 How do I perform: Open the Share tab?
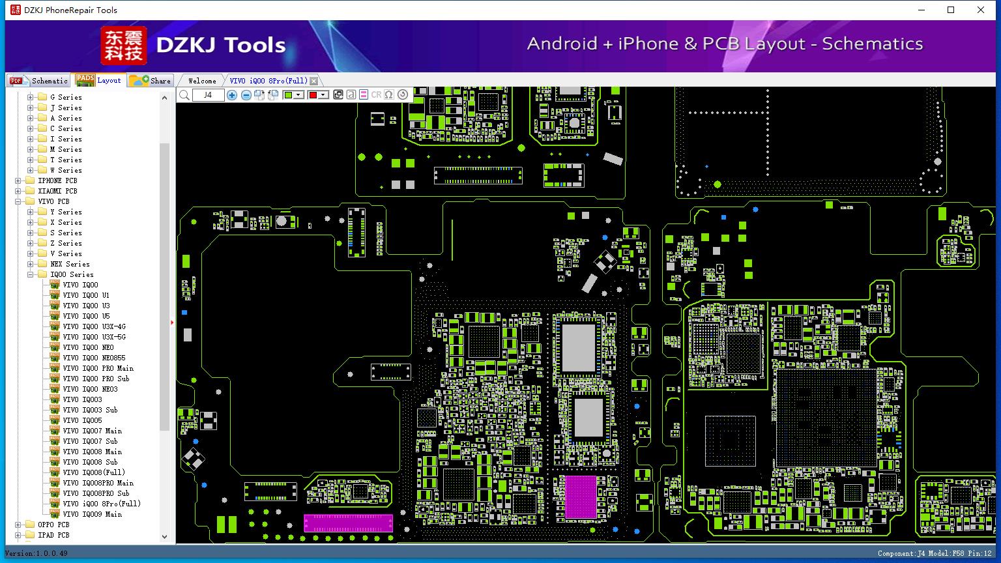click(150, 81)
